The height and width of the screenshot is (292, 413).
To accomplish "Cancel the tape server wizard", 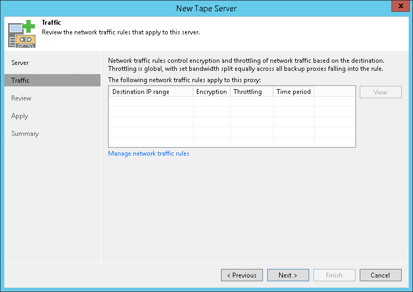I will [380, 275].
